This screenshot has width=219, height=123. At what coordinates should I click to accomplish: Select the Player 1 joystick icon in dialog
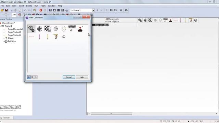click(x=80, y=29)
